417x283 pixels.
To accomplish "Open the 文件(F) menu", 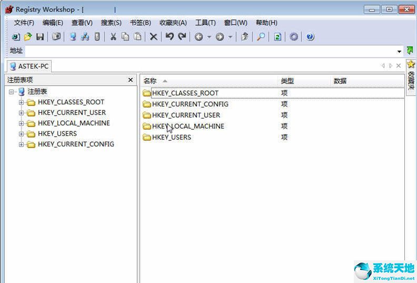I will point(24,23).
